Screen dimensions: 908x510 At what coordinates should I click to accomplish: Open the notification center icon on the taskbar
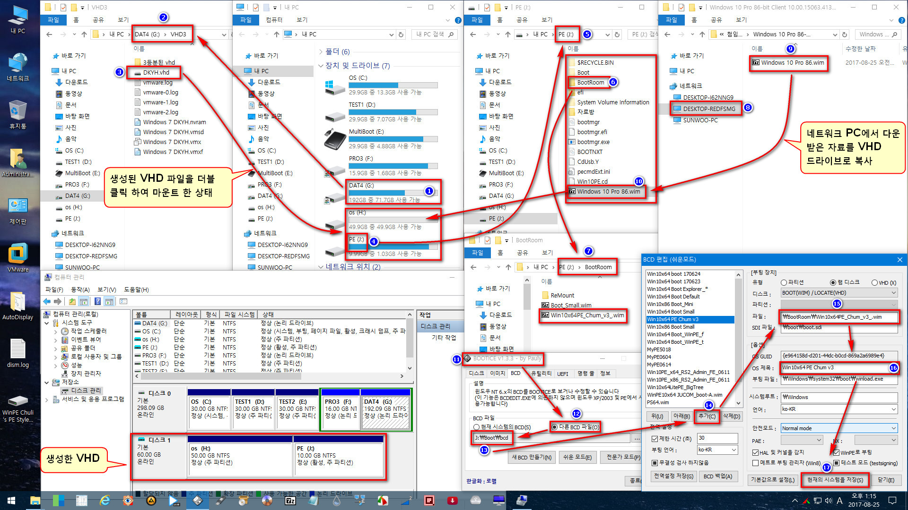click(892, 501)
